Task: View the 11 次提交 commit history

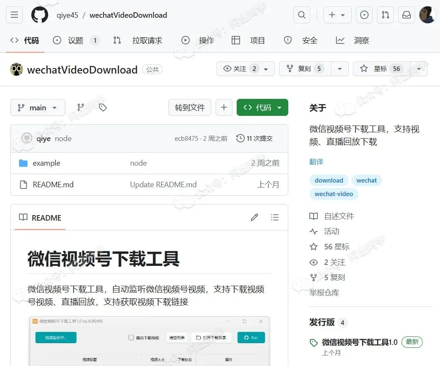Action: pyautogui.click(x=254, y=138)
